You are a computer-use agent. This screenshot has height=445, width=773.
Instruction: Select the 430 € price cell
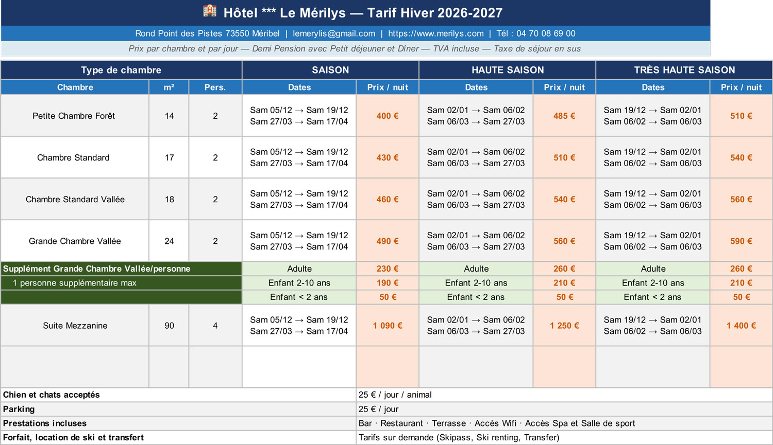coord(388,157)
